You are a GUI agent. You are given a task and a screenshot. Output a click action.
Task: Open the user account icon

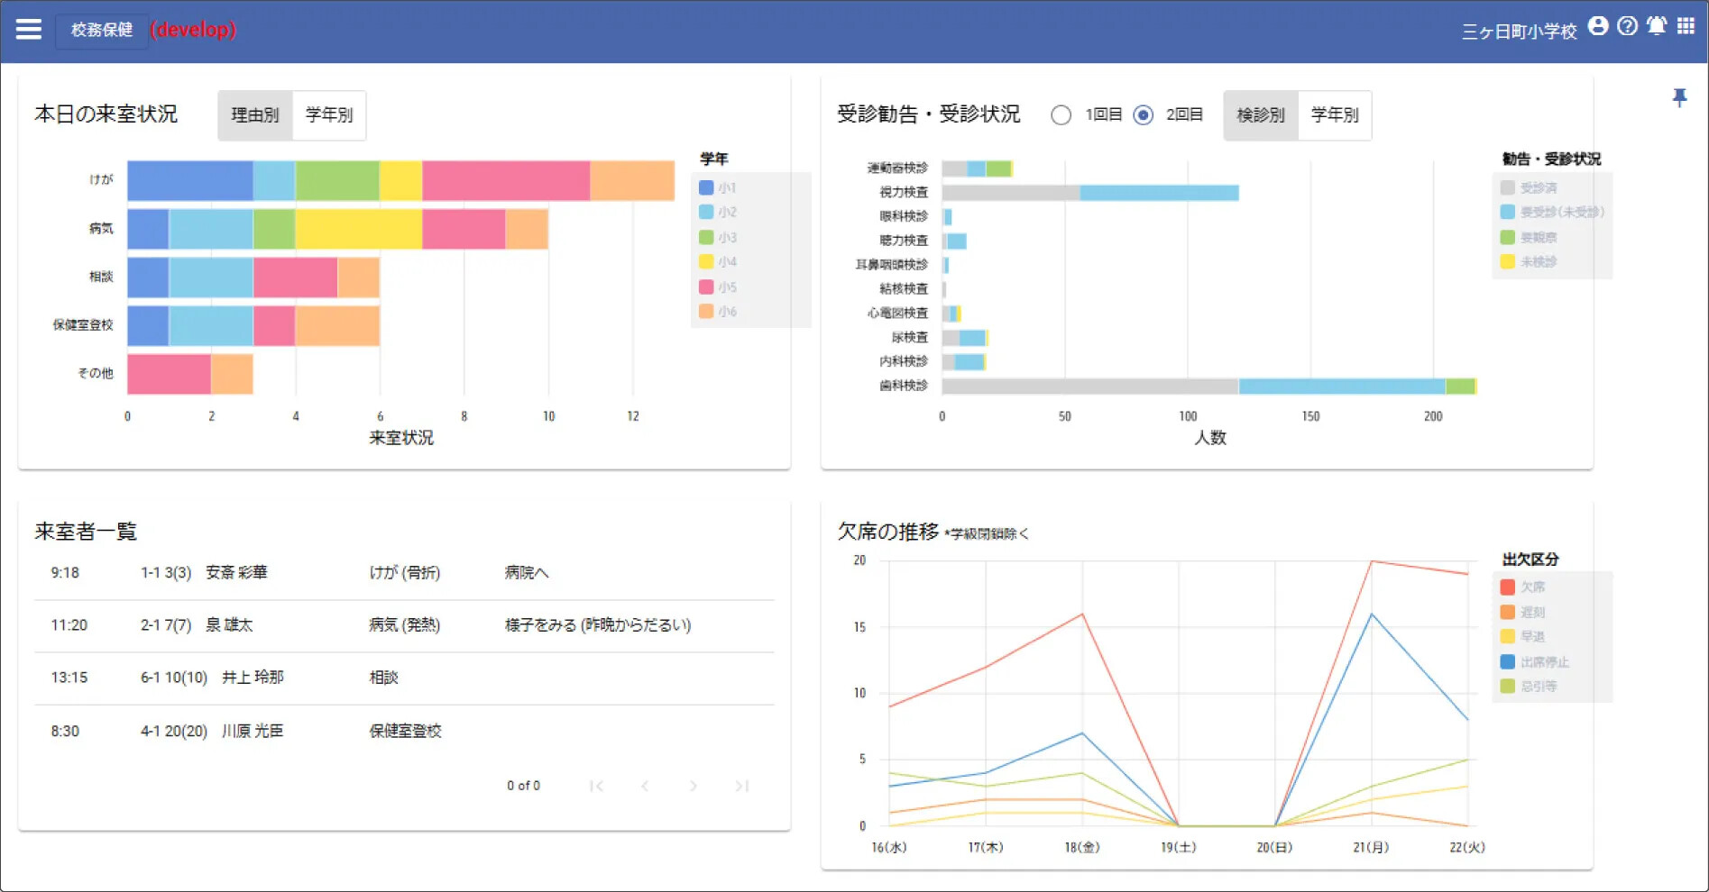[x=1598, y=26]
